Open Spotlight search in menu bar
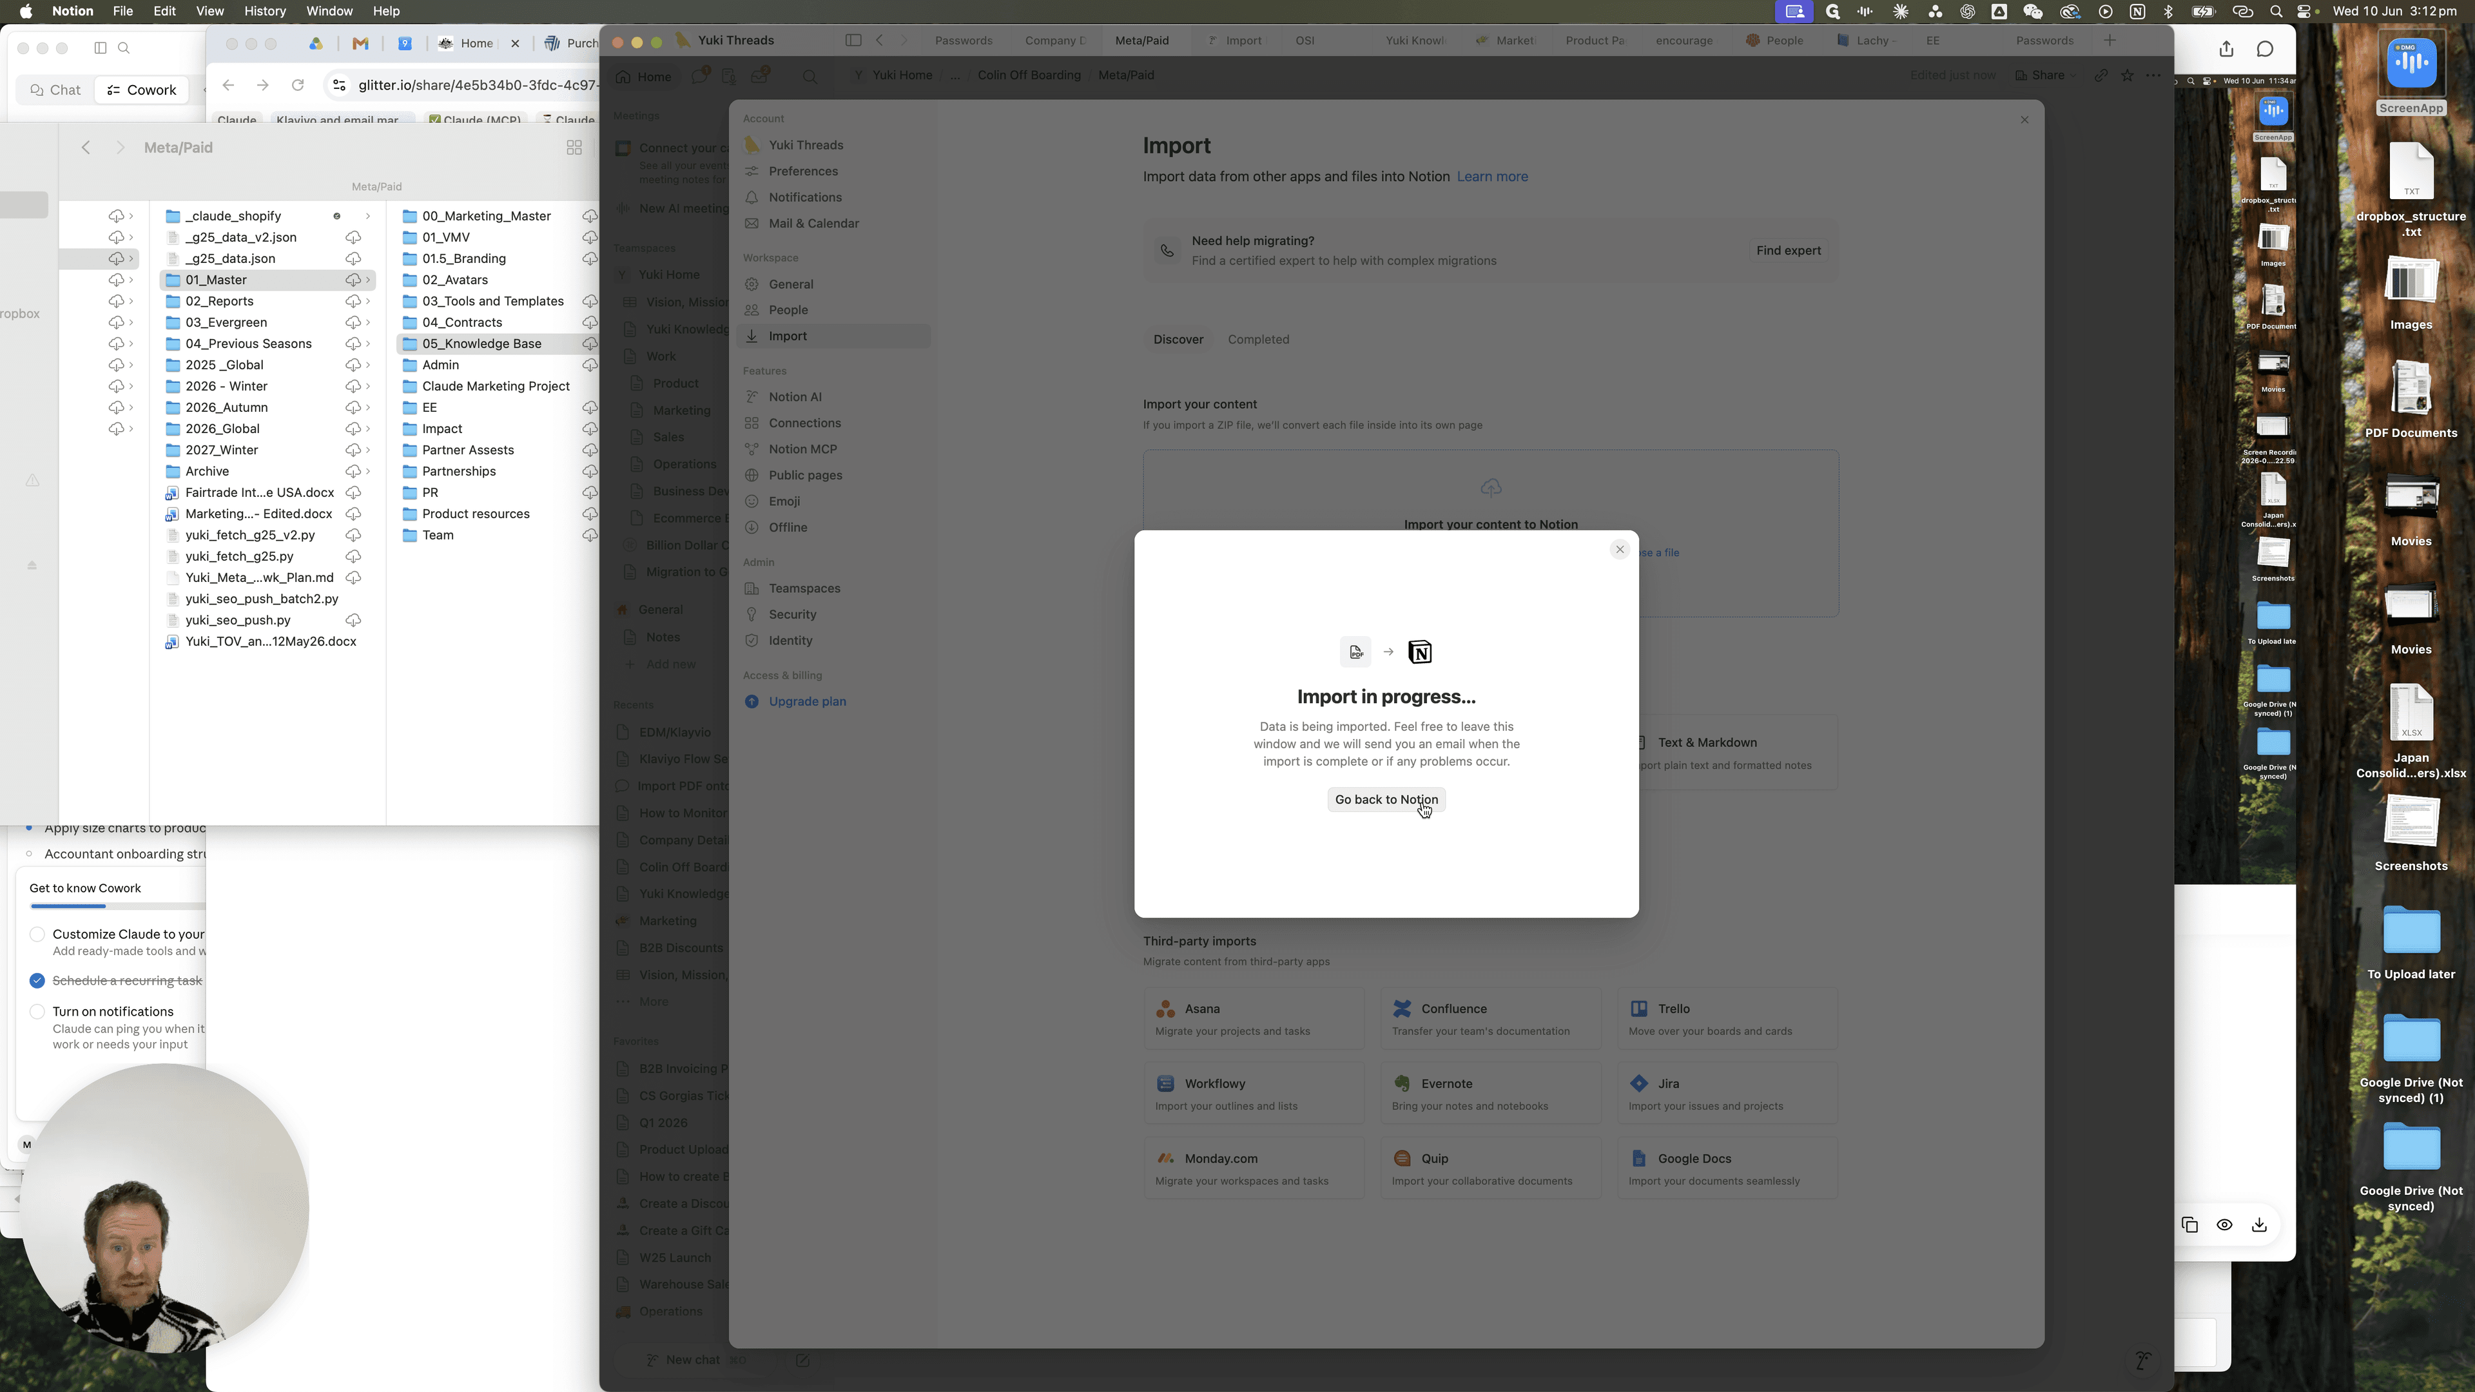The width and height of the screenshot is (2475, 1392). point(2275,12)
